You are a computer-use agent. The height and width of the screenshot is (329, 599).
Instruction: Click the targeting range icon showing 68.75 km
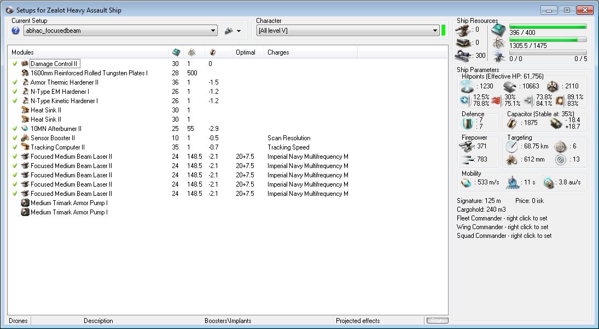click(x=511, y=146)
